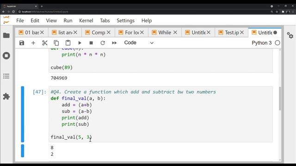Click the JupyterLab logo

tap(6, 20)
